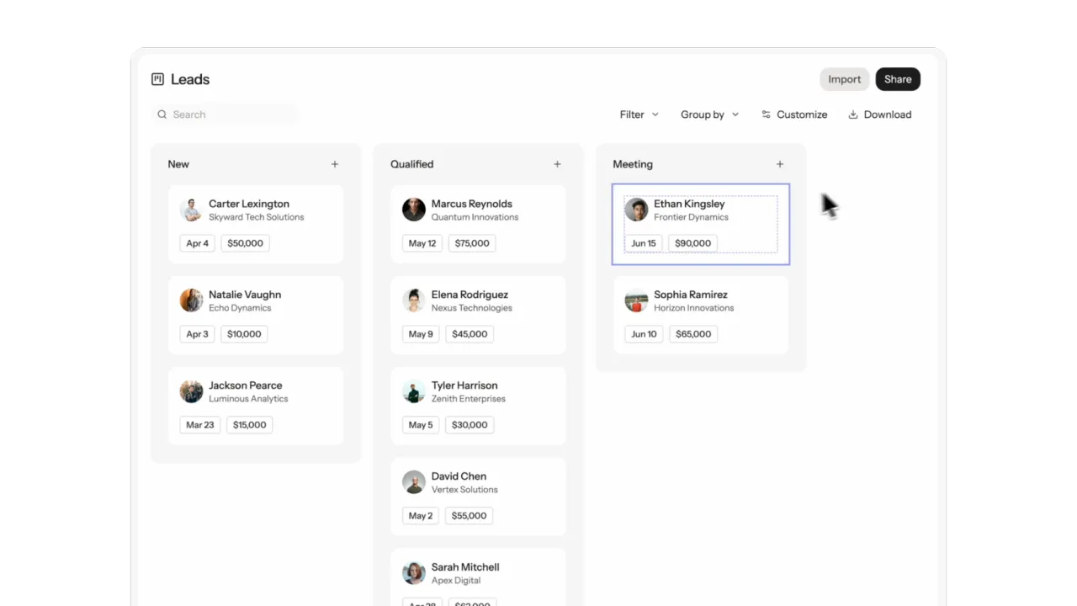The image size is (1077, 606).
Task: Select the Qualified column header
Action: [412, 164]
